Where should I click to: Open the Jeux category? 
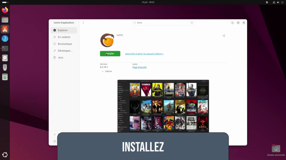pos(61,57)
